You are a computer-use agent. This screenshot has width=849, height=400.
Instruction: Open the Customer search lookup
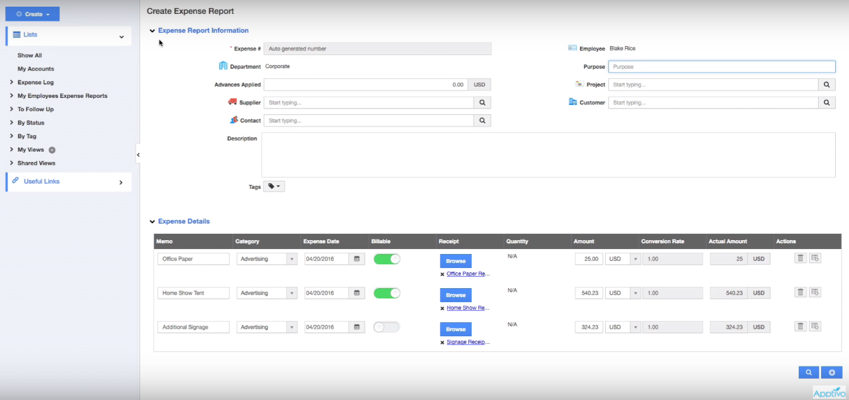click(x=827, y=102)
